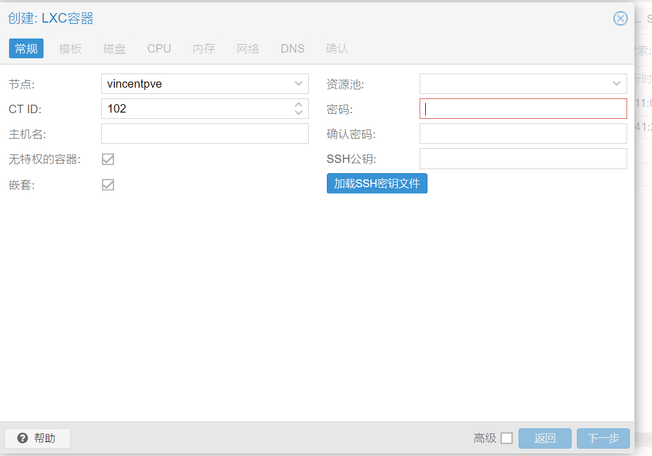
Task: Open the 磁盘 tab
Action: [114, 49]
